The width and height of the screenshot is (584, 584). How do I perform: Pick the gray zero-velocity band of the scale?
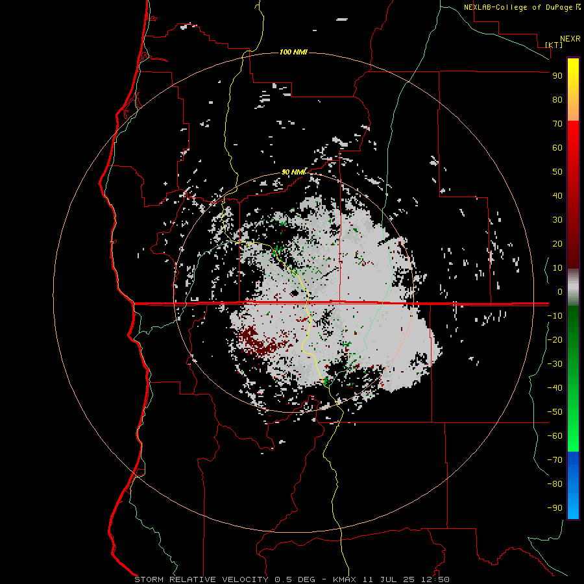click(573, 287)
